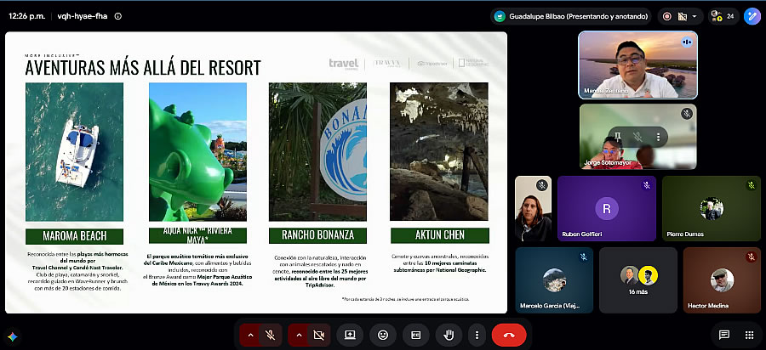Open the Gemini sparkle icon

(13, 336)
